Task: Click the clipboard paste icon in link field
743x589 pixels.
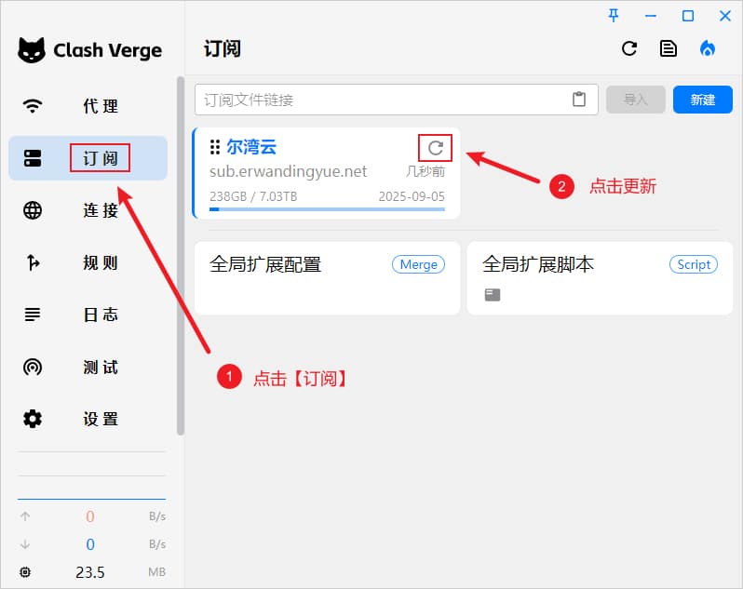Action: [x=579, y=100]
